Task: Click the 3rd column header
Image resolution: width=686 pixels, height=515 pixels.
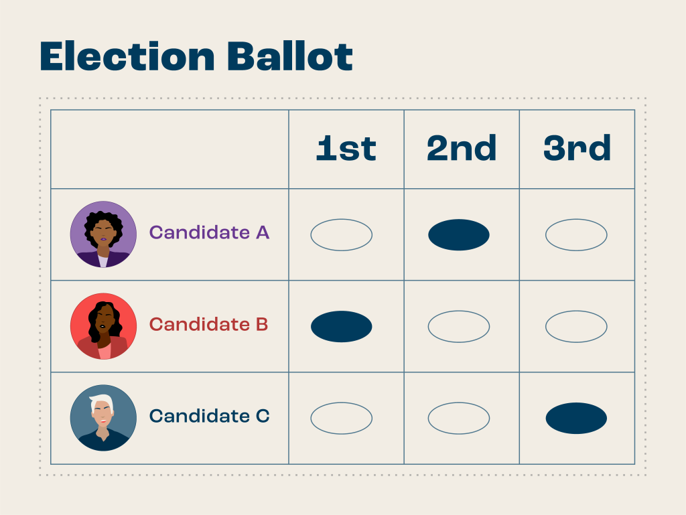Action: tap(577, 149)
